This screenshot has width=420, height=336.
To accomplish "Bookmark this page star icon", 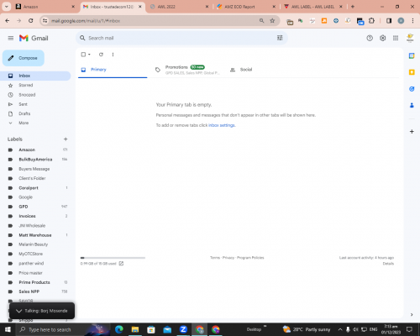I will (272, 20).
